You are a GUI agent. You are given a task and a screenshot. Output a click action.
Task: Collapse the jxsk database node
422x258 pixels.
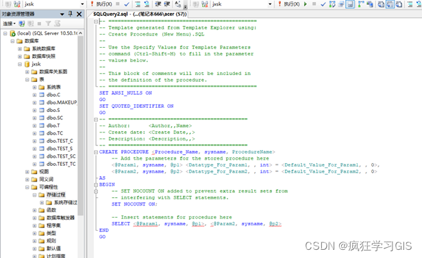coord(20,64)
